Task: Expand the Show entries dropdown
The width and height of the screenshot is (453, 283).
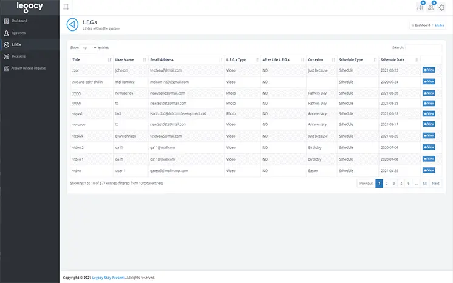Action: pos(89,47)
